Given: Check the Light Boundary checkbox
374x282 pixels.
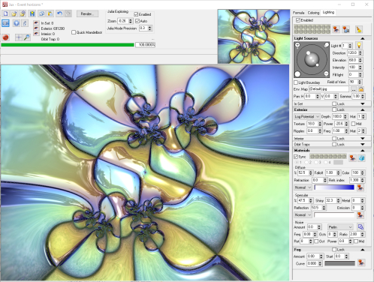Looking at the screenshot, I should (x=296, y=82).
